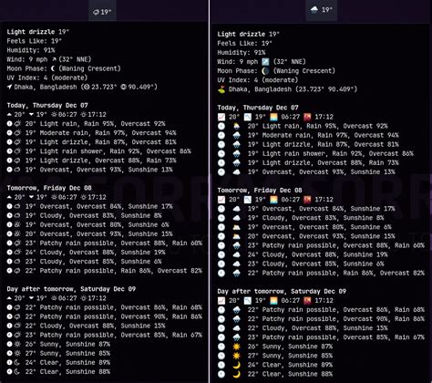Select 'Day after tomorrow, Saturday Dec 09' in the left panel
Viewport: 432px width, 383px height.
point(71,289)
